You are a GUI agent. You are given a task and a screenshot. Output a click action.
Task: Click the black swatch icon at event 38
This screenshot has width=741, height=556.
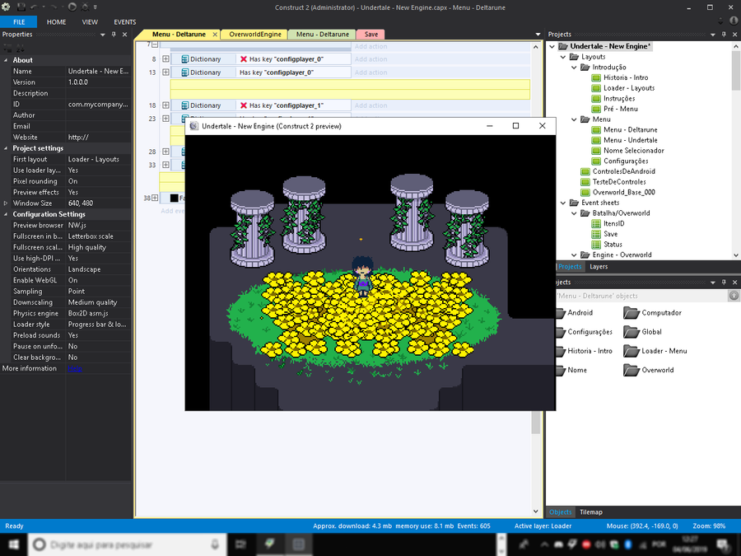[174, 198]
